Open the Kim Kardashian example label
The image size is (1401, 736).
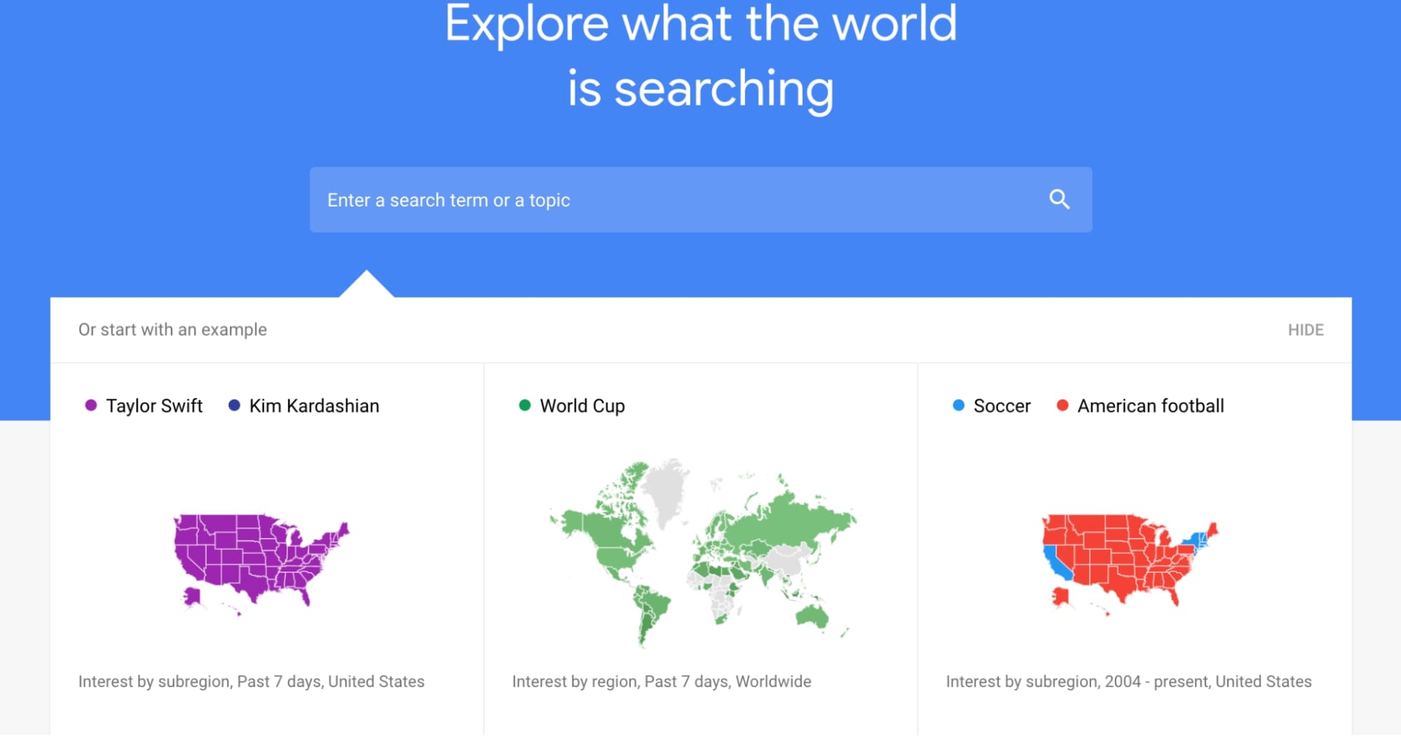314,405
